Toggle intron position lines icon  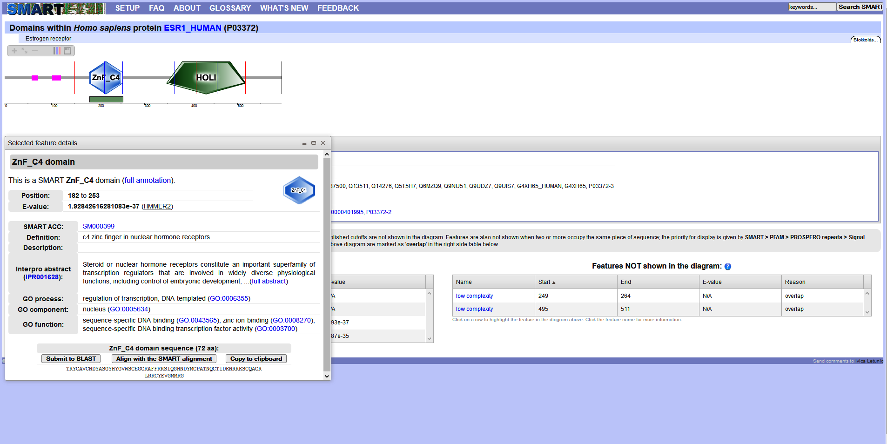point(57,51)
